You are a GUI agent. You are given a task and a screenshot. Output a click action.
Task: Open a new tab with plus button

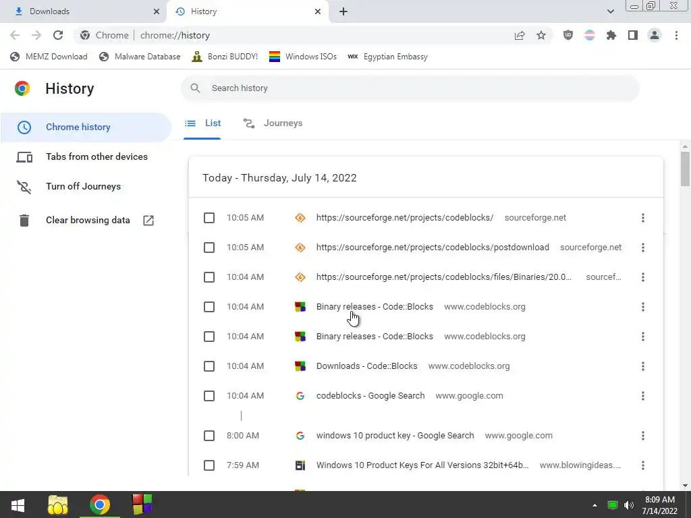[x=343, y=11]
